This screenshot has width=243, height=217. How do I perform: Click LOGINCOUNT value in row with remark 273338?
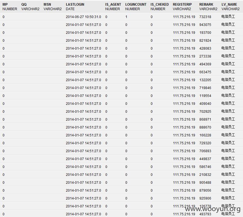(126, 56)
